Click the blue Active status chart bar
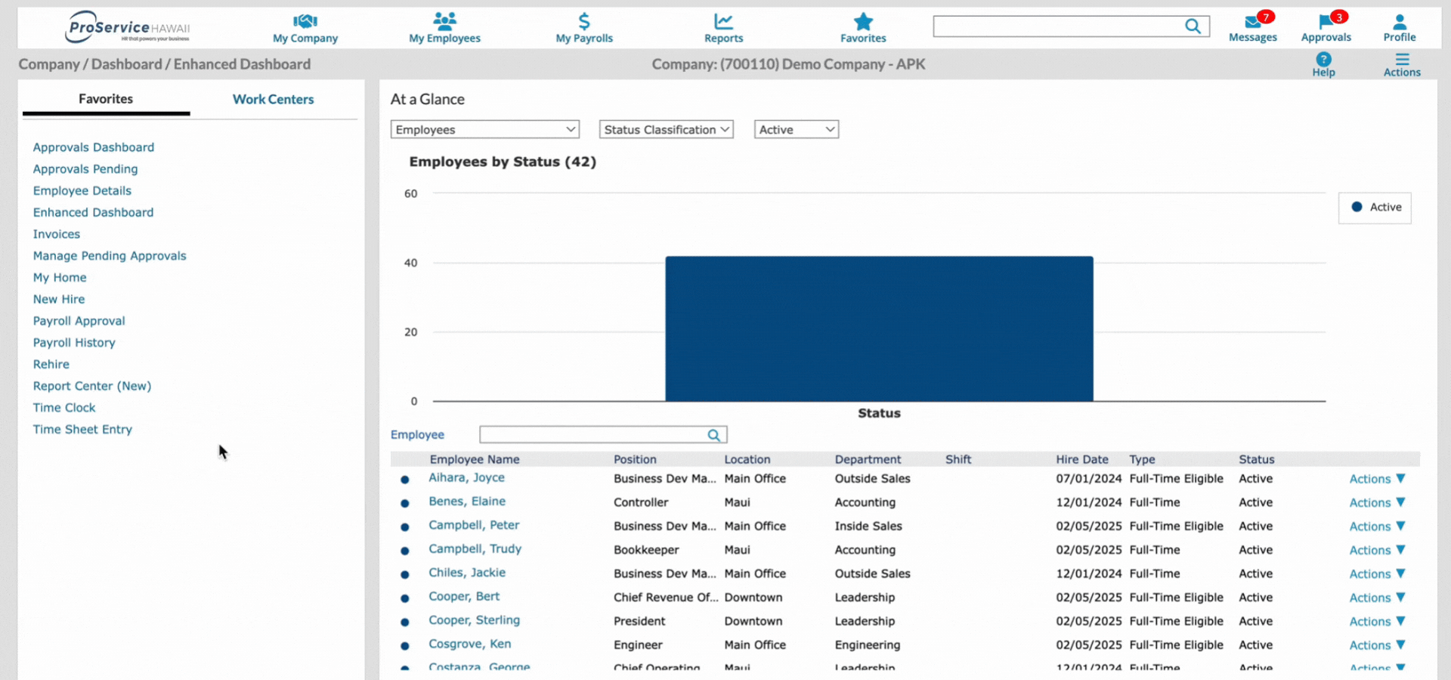 click(879, 329)
